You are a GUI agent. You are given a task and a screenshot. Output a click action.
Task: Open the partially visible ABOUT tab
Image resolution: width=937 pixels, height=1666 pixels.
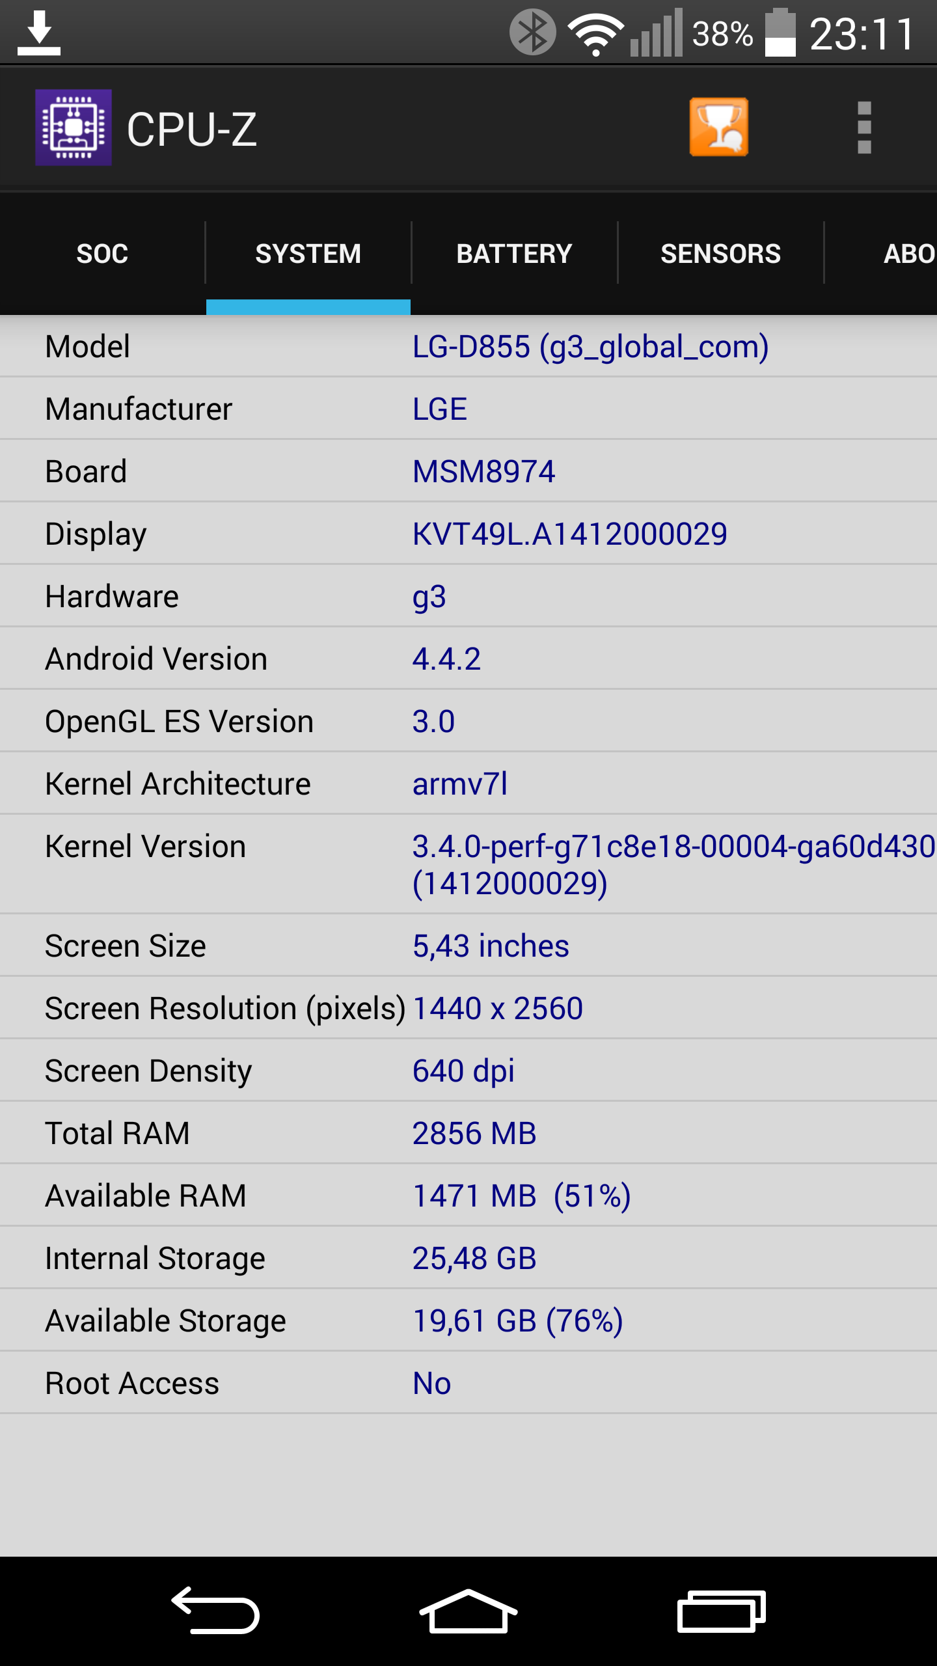[x=881, y=254]
